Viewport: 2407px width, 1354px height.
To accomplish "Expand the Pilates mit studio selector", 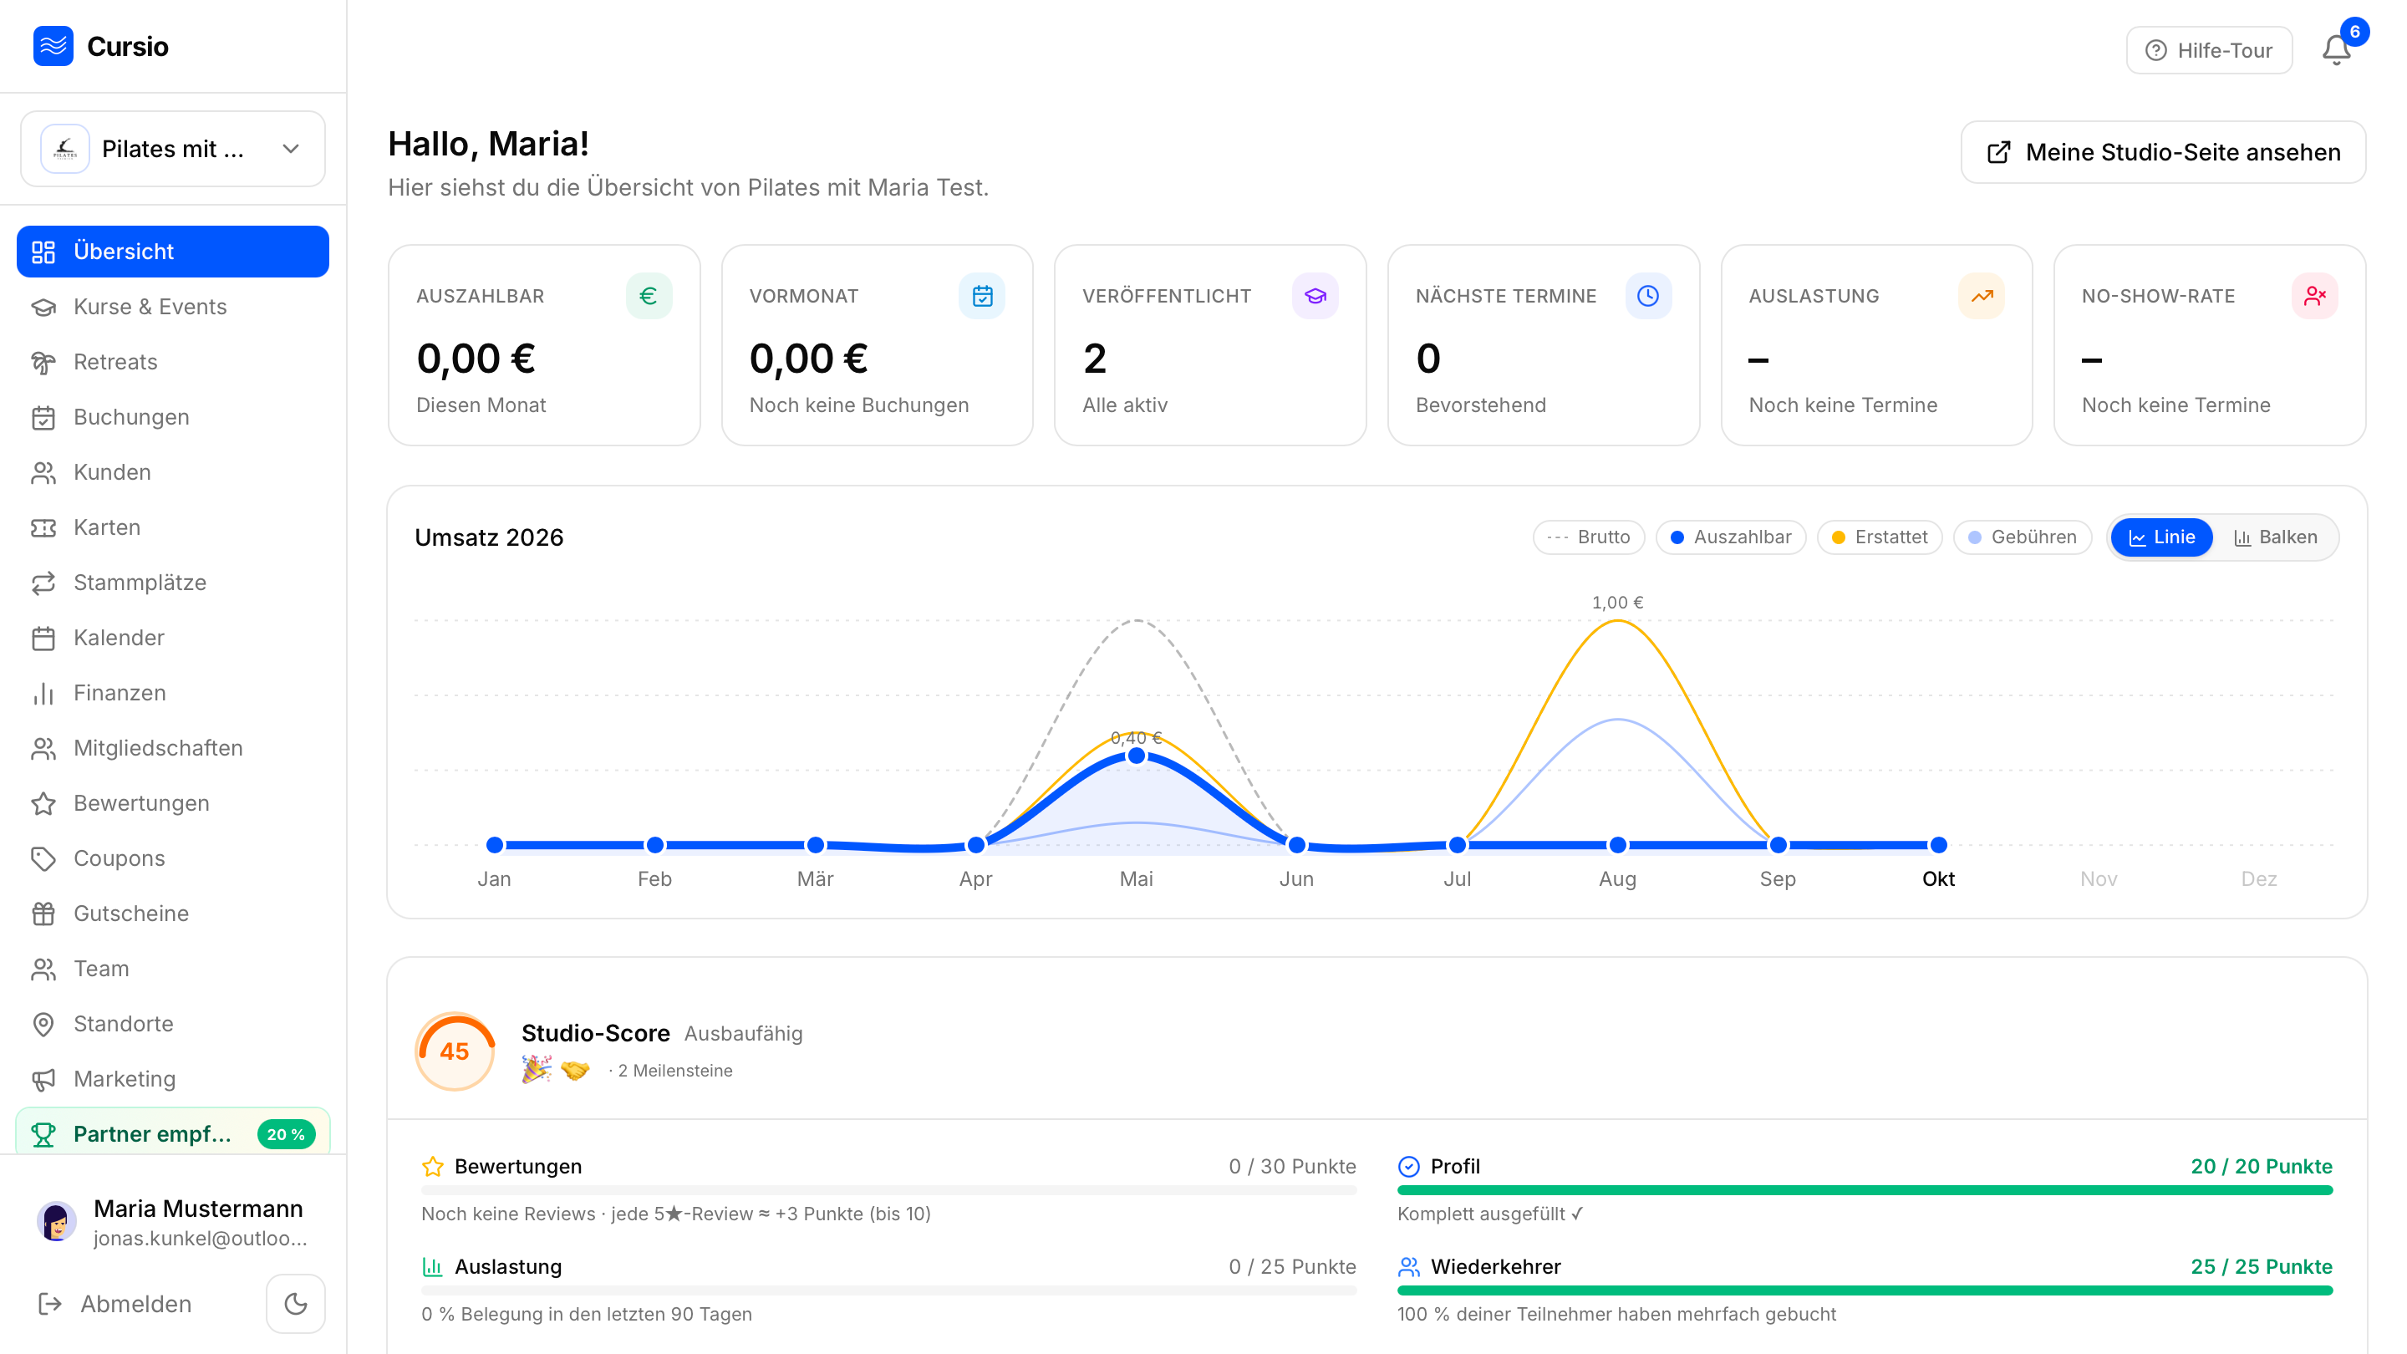I will tap(173, 150).
